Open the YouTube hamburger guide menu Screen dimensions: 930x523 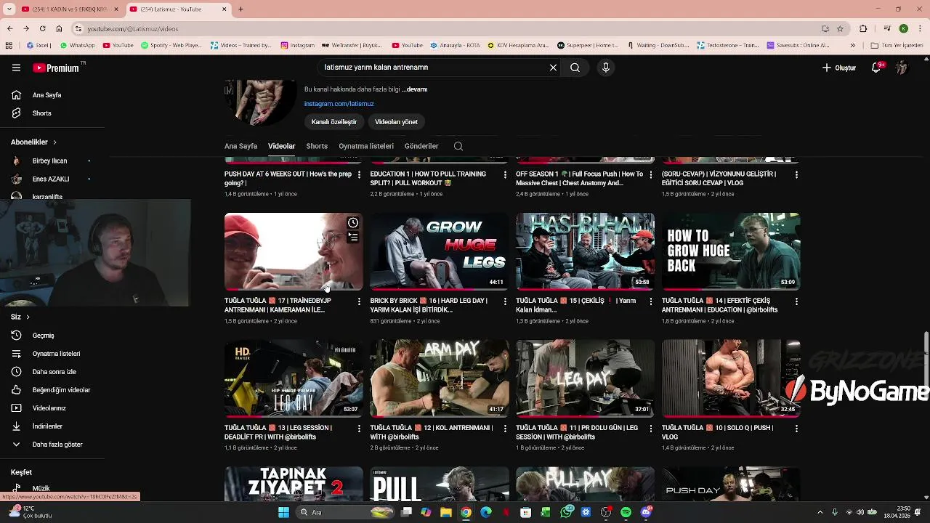(16, 68)
